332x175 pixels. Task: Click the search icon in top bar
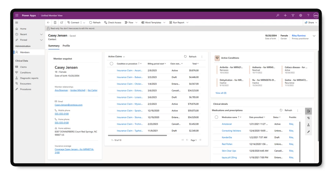[278, 15]
